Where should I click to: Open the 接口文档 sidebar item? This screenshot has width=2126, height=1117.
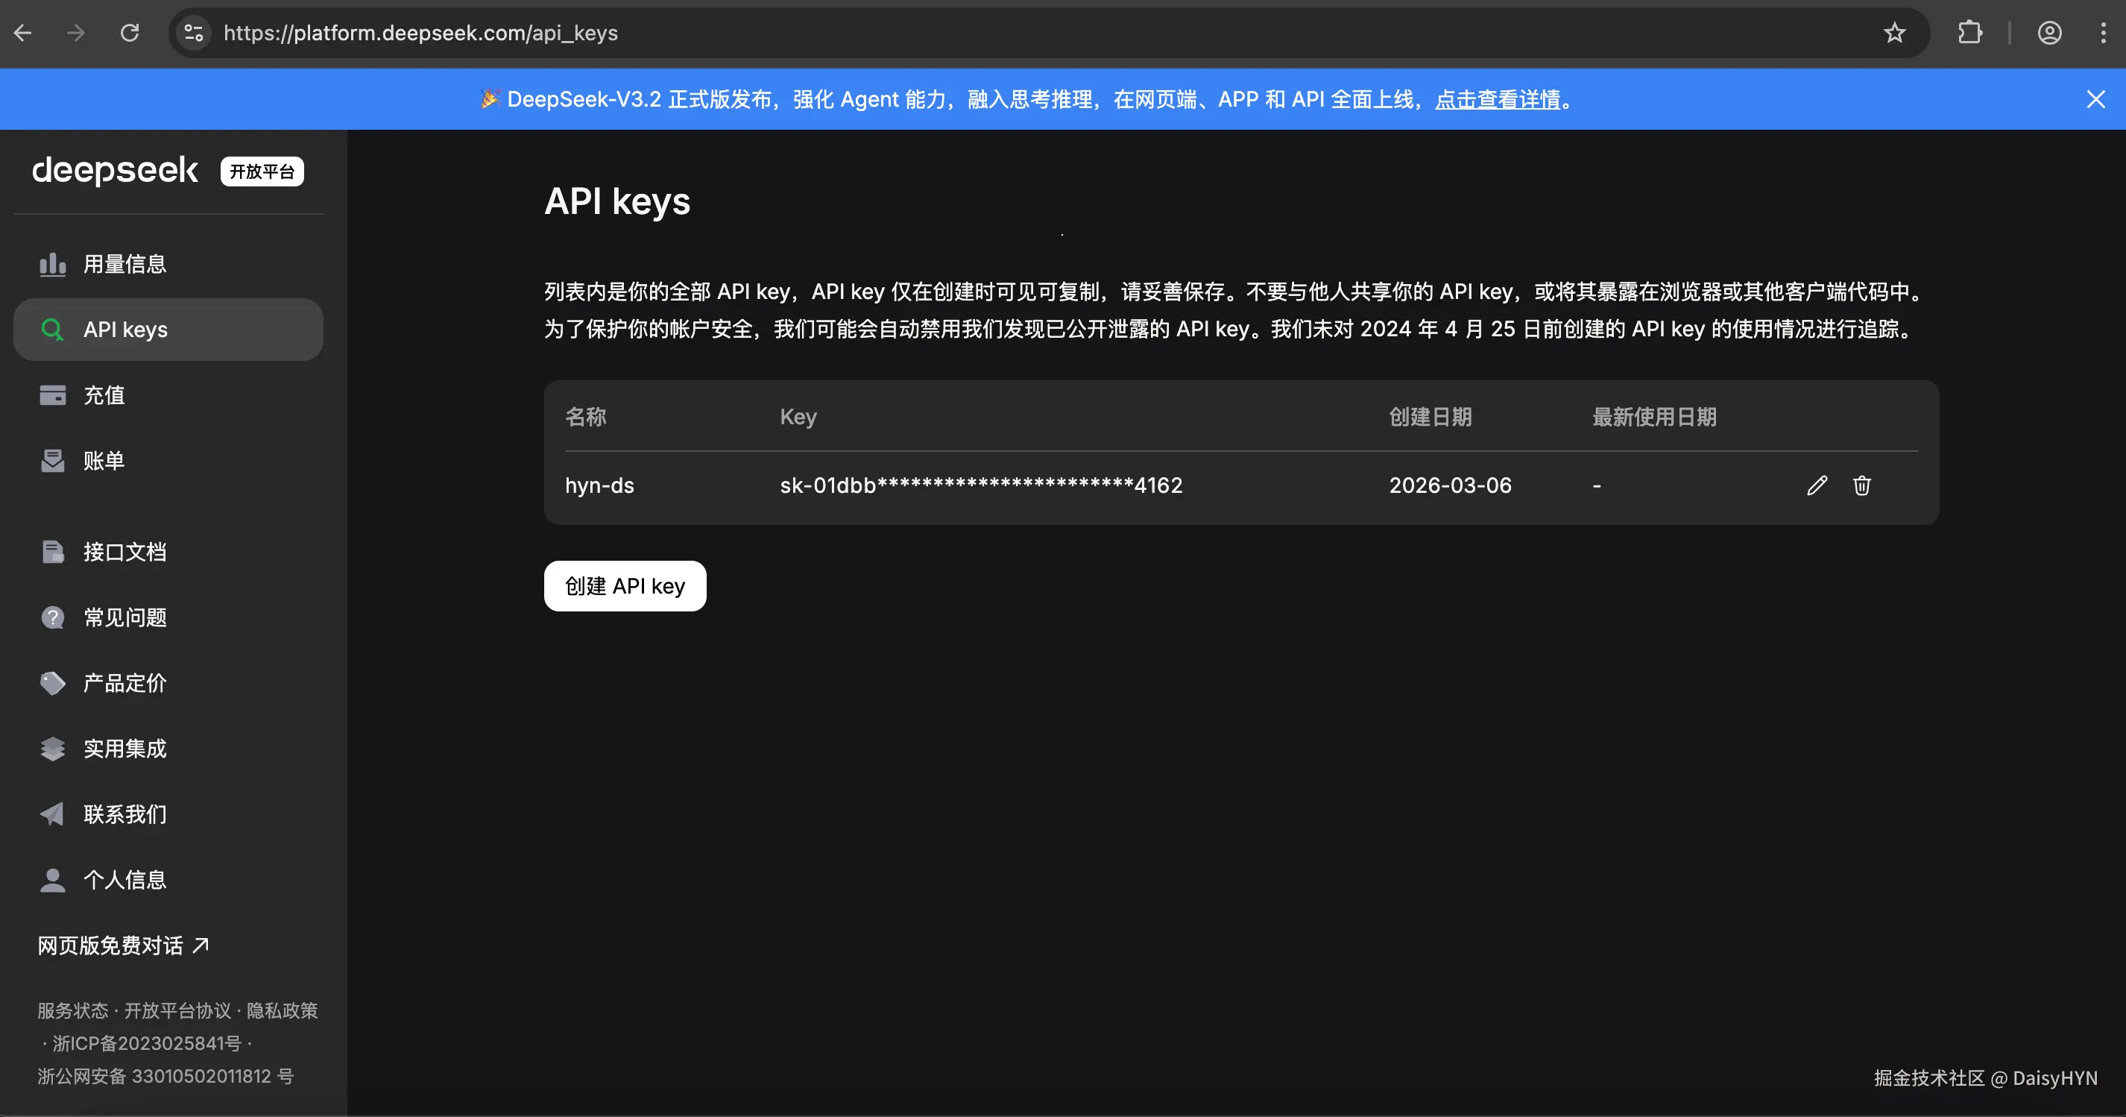(x=124, y=552)
